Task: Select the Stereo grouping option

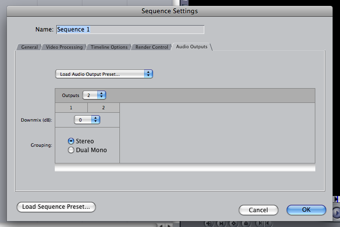Action: (x=71, y=141)
